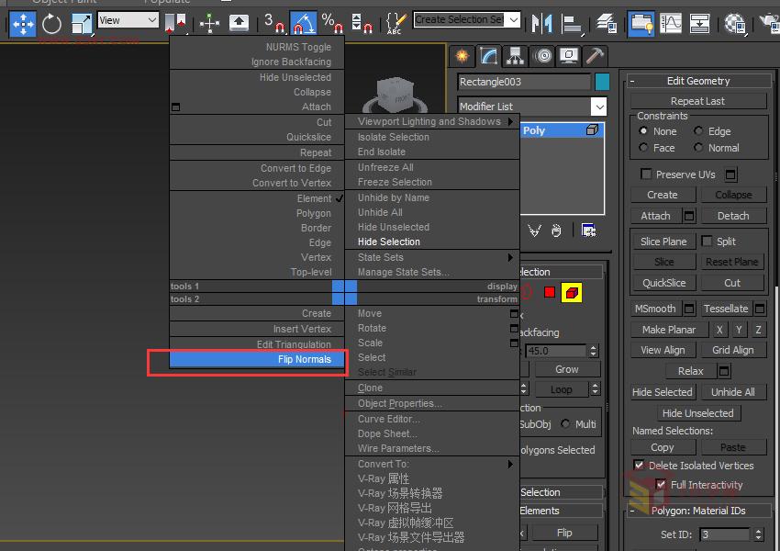Open the Curve Editor toolbar icon
This screenshot has width=780, height=551.
point(670,23)
